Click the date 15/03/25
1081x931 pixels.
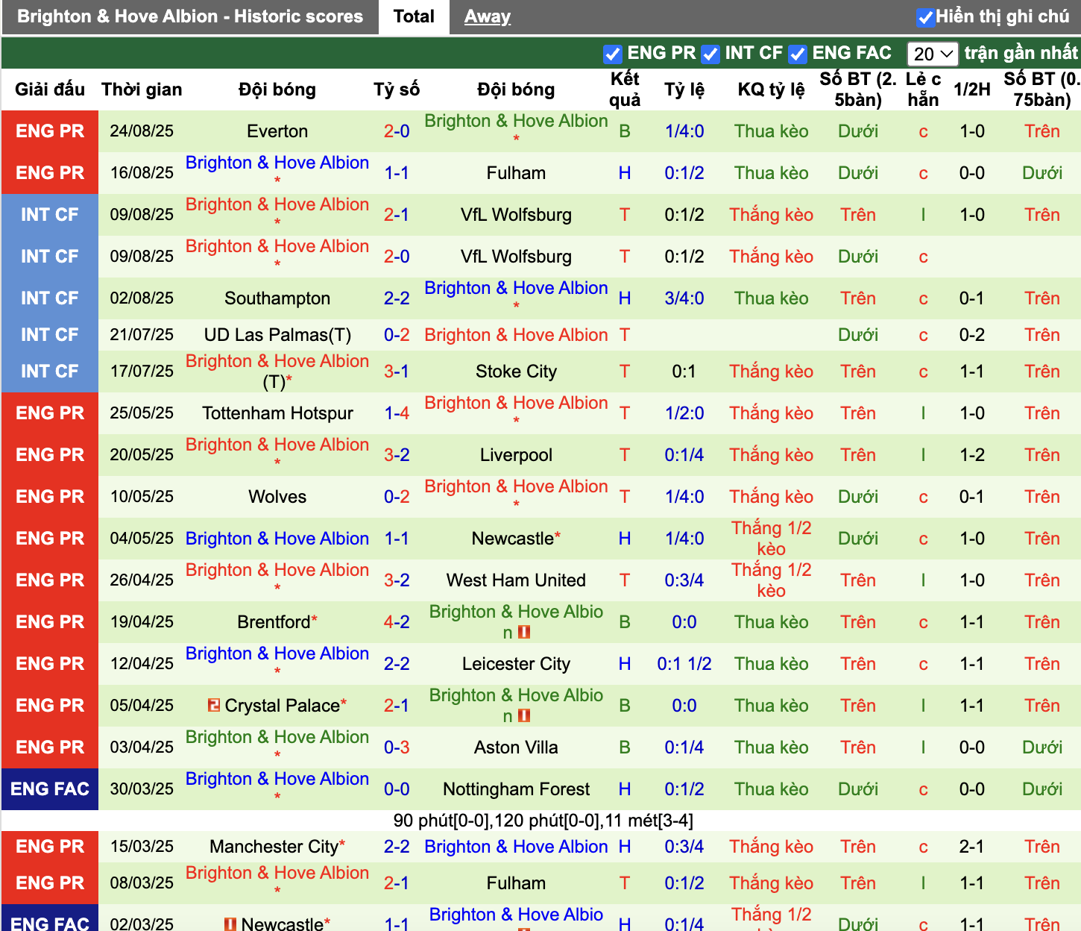click(142, 847)
